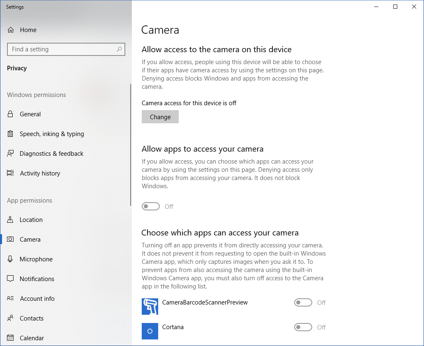Toggle Allow apps to access your camera

click(x=151, y=206)
